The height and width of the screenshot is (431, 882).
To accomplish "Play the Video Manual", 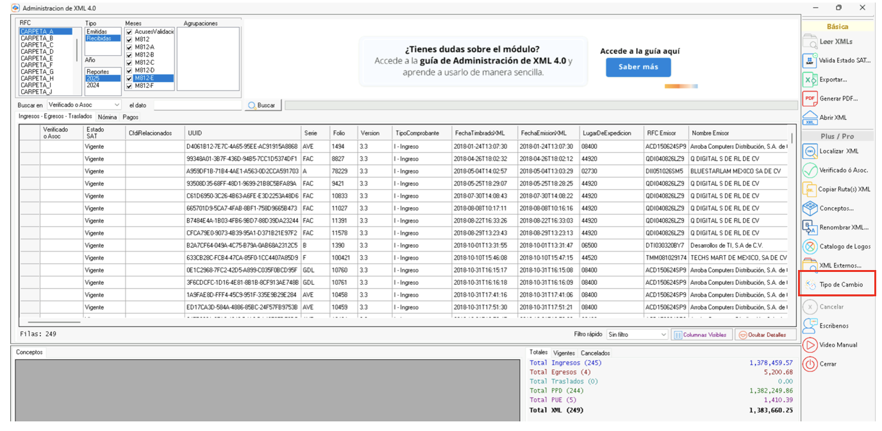I will [810, 345].
